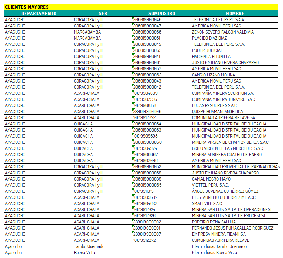The height and width of the screenshot is (258, 283).
Task: Click the Tambo Quemado SER cell
Action: point(89,246)
